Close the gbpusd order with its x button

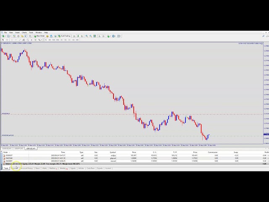click(267, 158)
